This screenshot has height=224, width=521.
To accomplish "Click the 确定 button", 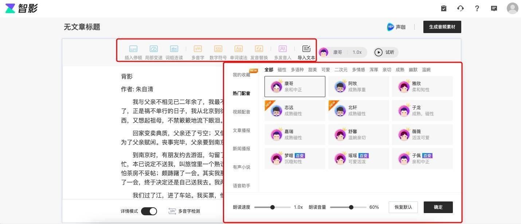I will (x=438, y=207).
